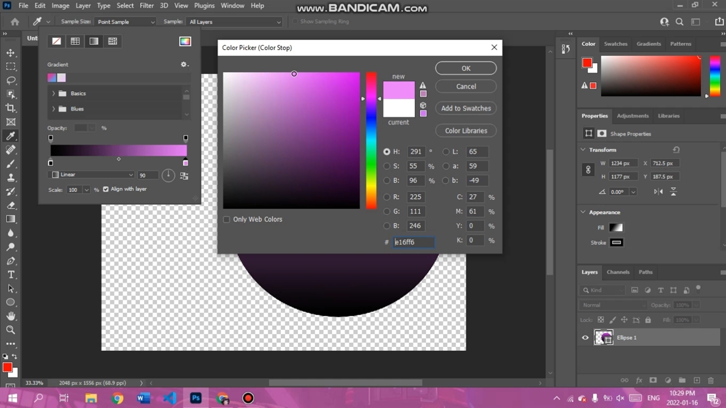This screenshot has width=726, height=408.
Task: Enable the Only Web Colors checkbox
Action: coord(227,219)
